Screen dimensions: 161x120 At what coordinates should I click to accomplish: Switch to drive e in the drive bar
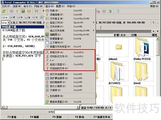point(20,17)
